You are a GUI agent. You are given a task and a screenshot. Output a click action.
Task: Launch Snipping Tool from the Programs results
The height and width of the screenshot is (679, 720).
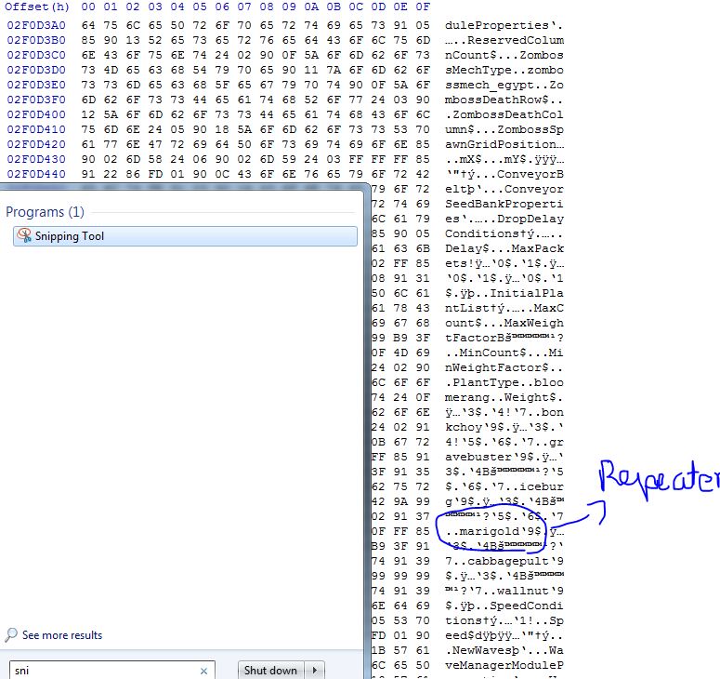coord(70,236)
